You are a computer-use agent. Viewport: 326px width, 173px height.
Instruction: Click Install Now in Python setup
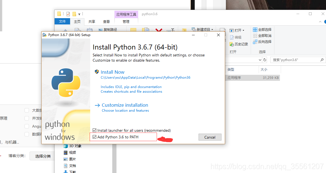click(113, 72)
